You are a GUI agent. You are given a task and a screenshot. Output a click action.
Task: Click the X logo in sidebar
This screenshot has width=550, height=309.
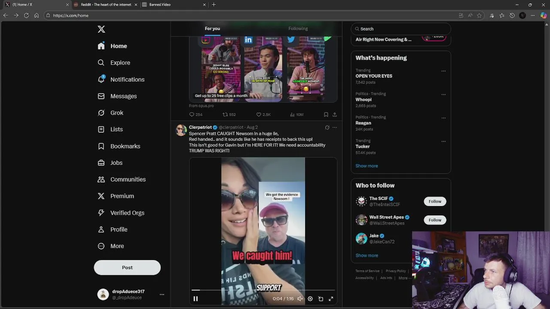(x=101, y=29)
